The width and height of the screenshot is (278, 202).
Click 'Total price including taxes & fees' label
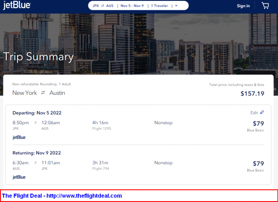pyautogui.click(x=237, y=85)
